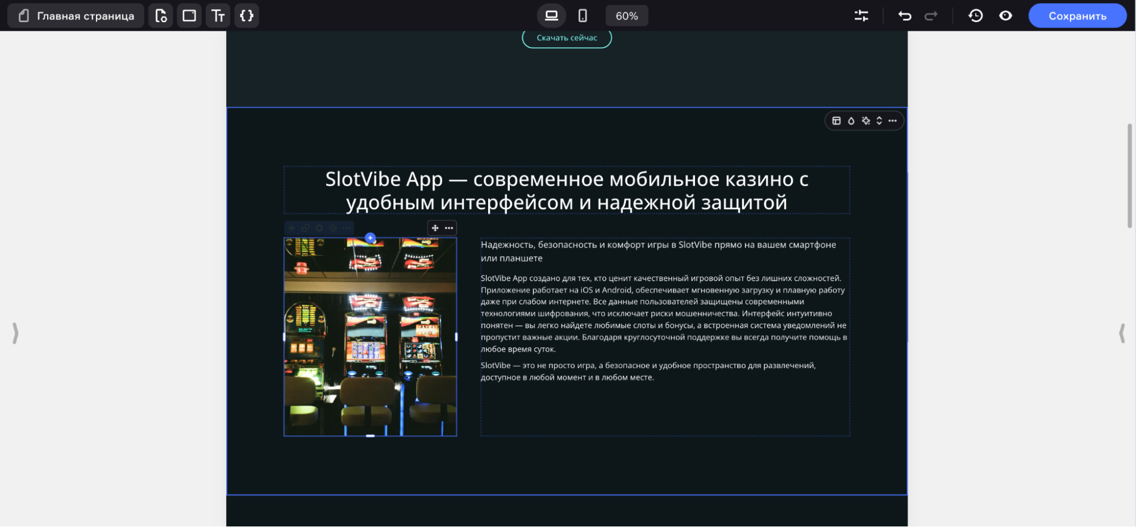Click the Скачать сейчас button on the page
Screen dimensions: 1136x527
pyautogui.click(x=567, y=38)
